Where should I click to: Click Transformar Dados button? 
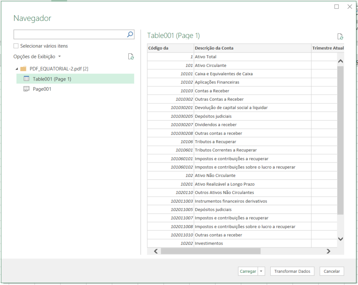292,271
